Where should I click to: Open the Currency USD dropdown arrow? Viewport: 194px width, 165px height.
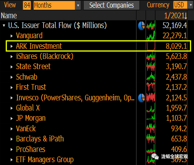pyautogui.click(x=191, y=5)
